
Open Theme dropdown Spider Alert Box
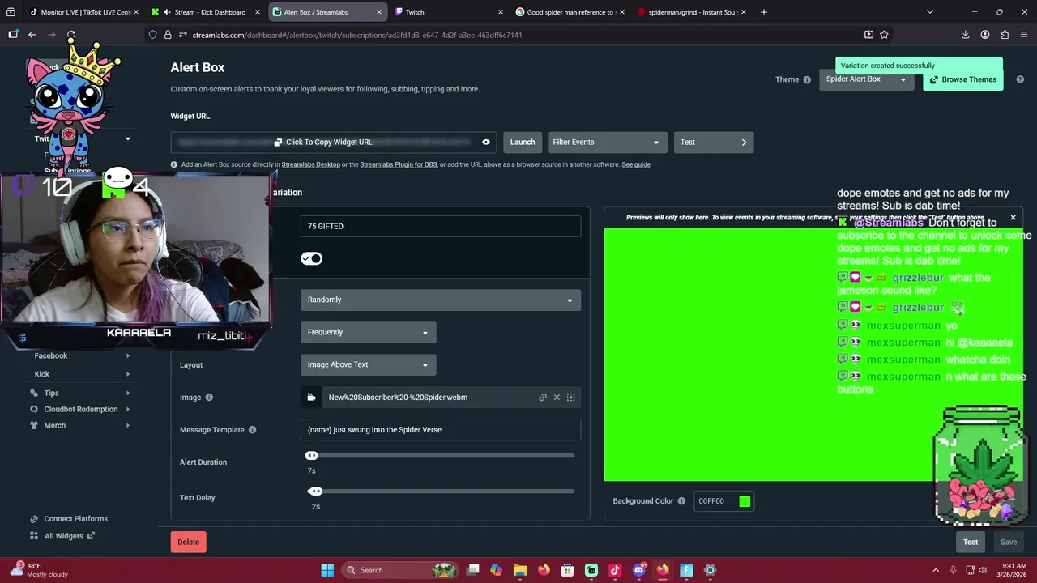coord(866,79)
